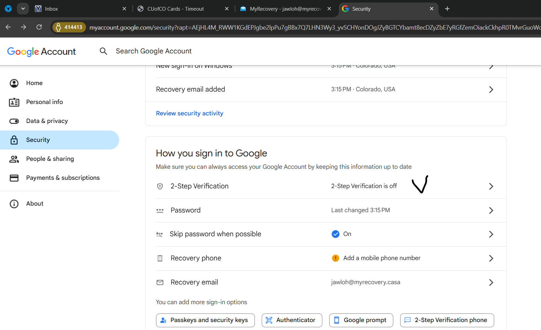Click Passkeys and security keys button
This screenshot has width=541, height=330.
205,320
